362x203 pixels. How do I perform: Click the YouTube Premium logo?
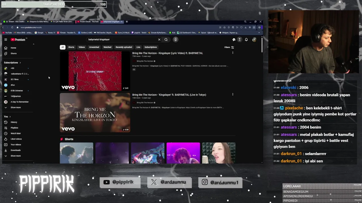click(x=18, y=40)
